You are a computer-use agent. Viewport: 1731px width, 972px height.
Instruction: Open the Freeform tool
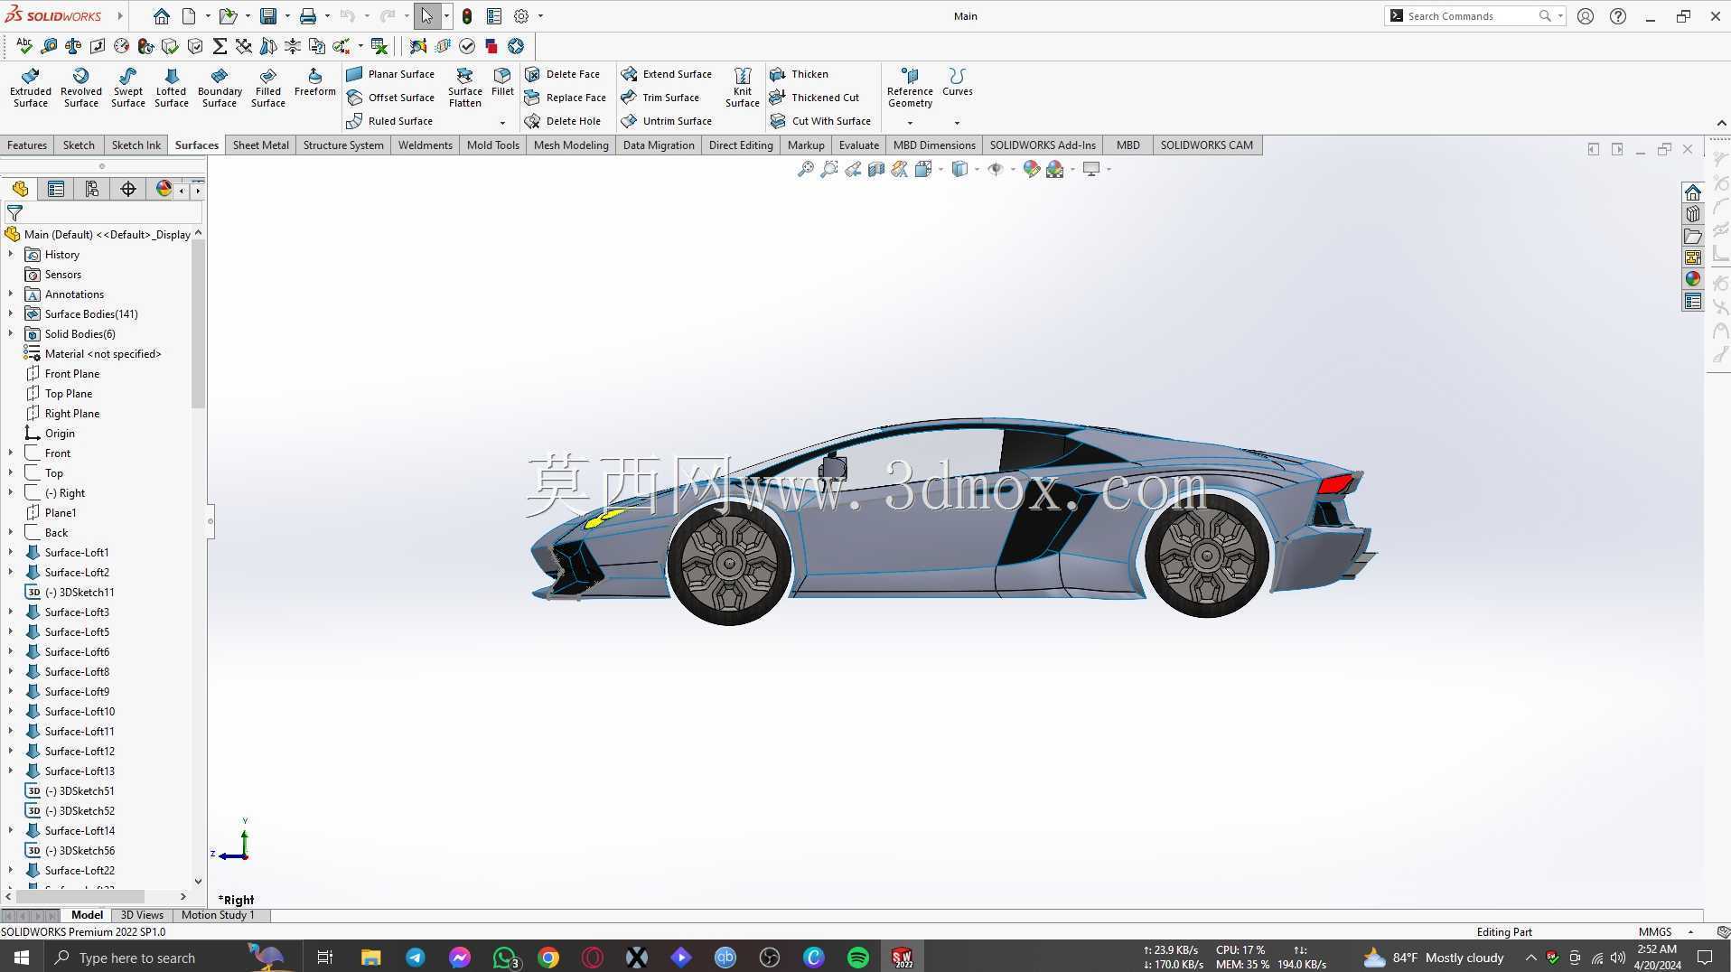pyautogui.click(x=315, y=82)
